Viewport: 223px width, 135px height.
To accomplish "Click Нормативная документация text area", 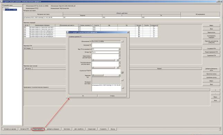I will [x=105, y=57].
